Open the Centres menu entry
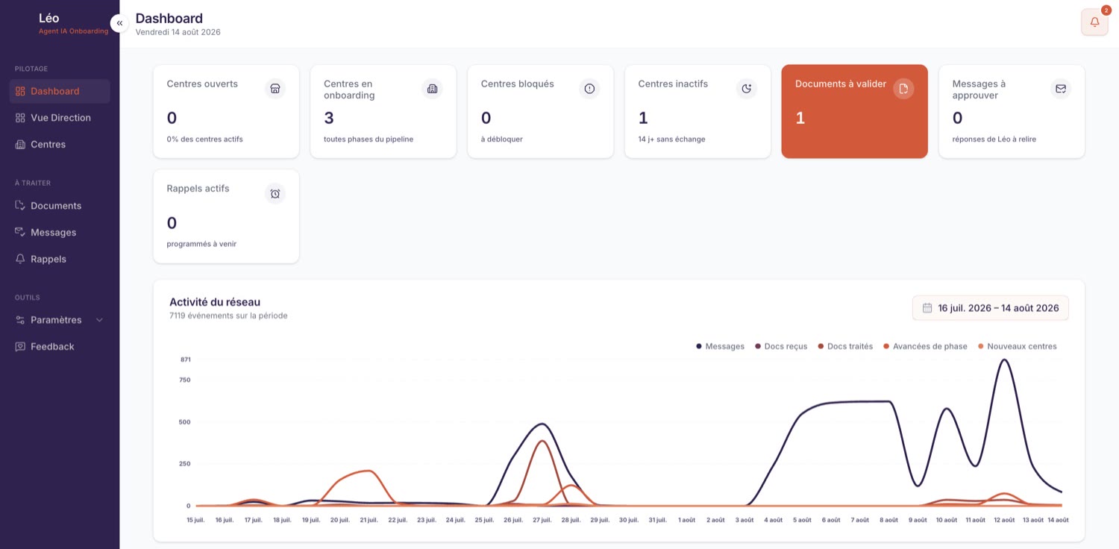Image resolution: width=1119 pixels, height=549 pixels. coord(60,145)
